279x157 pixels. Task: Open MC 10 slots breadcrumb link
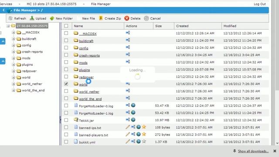click(x=51, y=4)
